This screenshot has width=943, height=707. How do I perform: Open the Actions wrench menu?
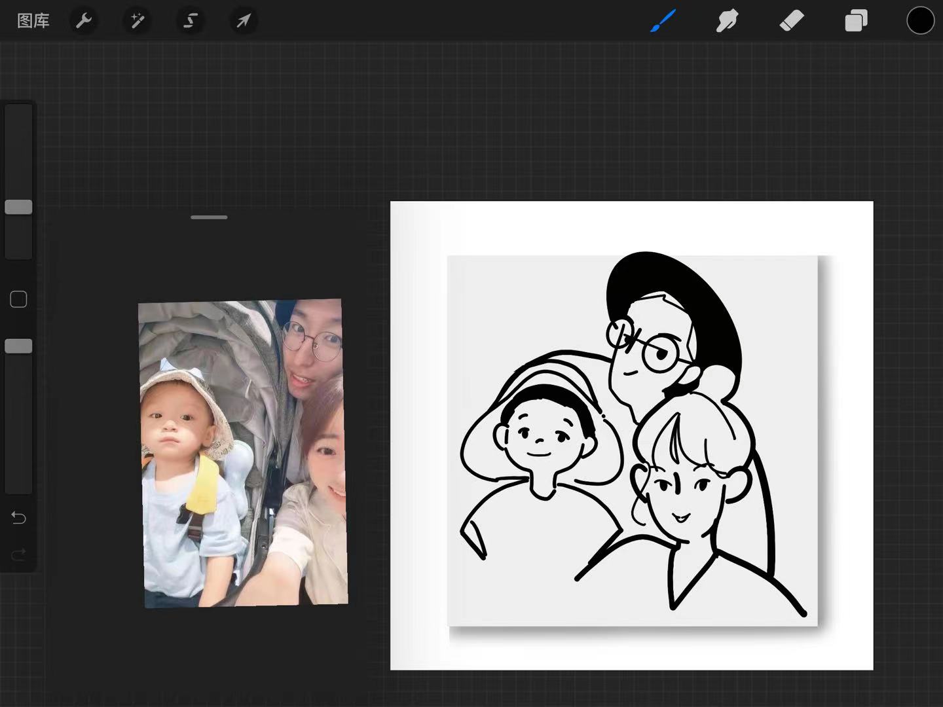coord(84,21)
